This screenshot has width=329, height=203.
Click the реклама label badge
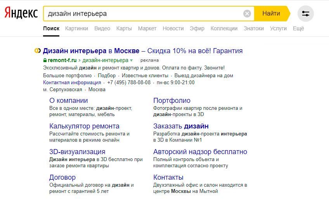click(149, 60)
